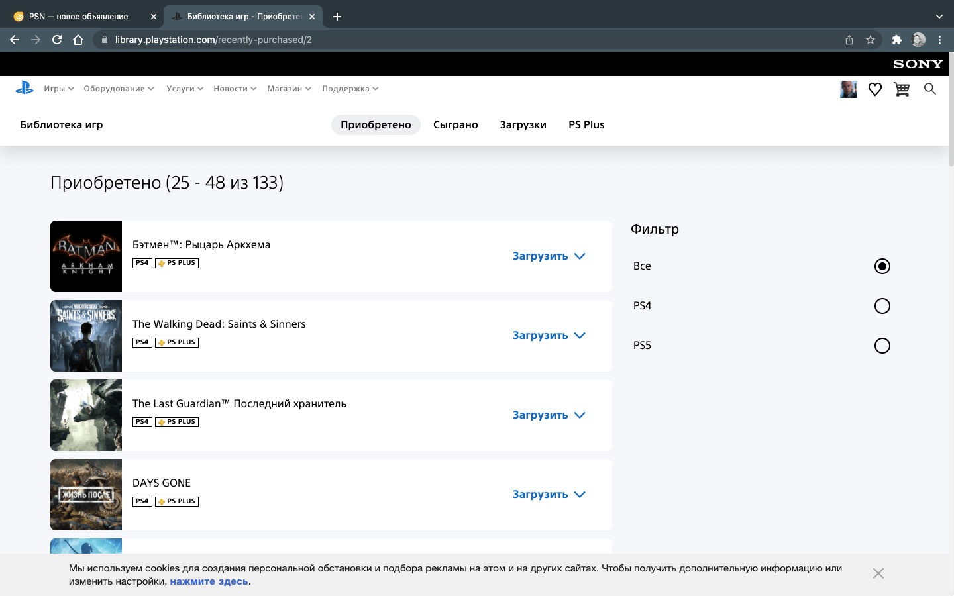
Task: Click PS4 badge under Batman title
Action: coord(142,263)
